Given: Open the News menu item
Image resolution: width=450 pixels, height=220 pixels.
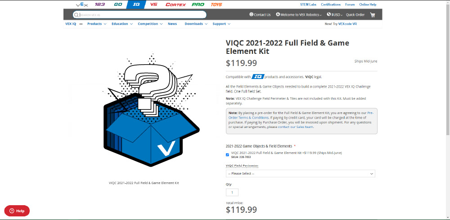Looking at the screenshot, I should (172, 24).
